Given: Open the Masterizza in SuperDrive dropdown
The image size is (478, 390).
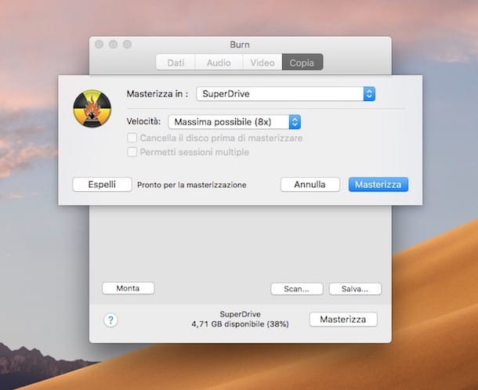Looking at the screenshot, I should [x=286, y=94].
